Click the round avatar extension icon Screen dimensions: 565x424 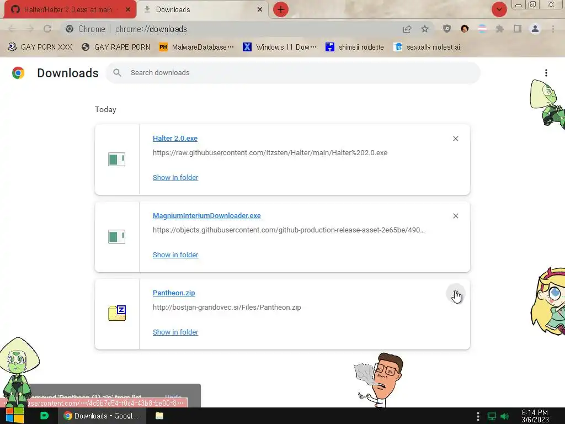(x=465, y=29)
